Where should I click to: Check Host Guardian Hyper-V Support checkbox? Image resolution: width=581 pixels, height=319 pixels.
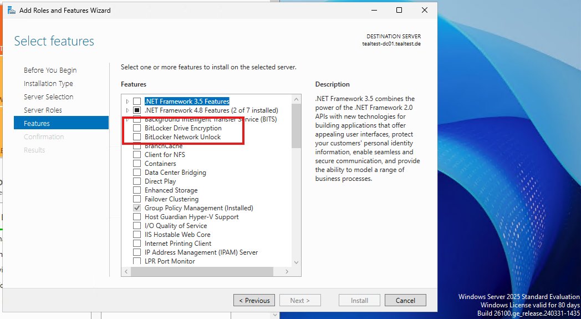tap(137, 217)
